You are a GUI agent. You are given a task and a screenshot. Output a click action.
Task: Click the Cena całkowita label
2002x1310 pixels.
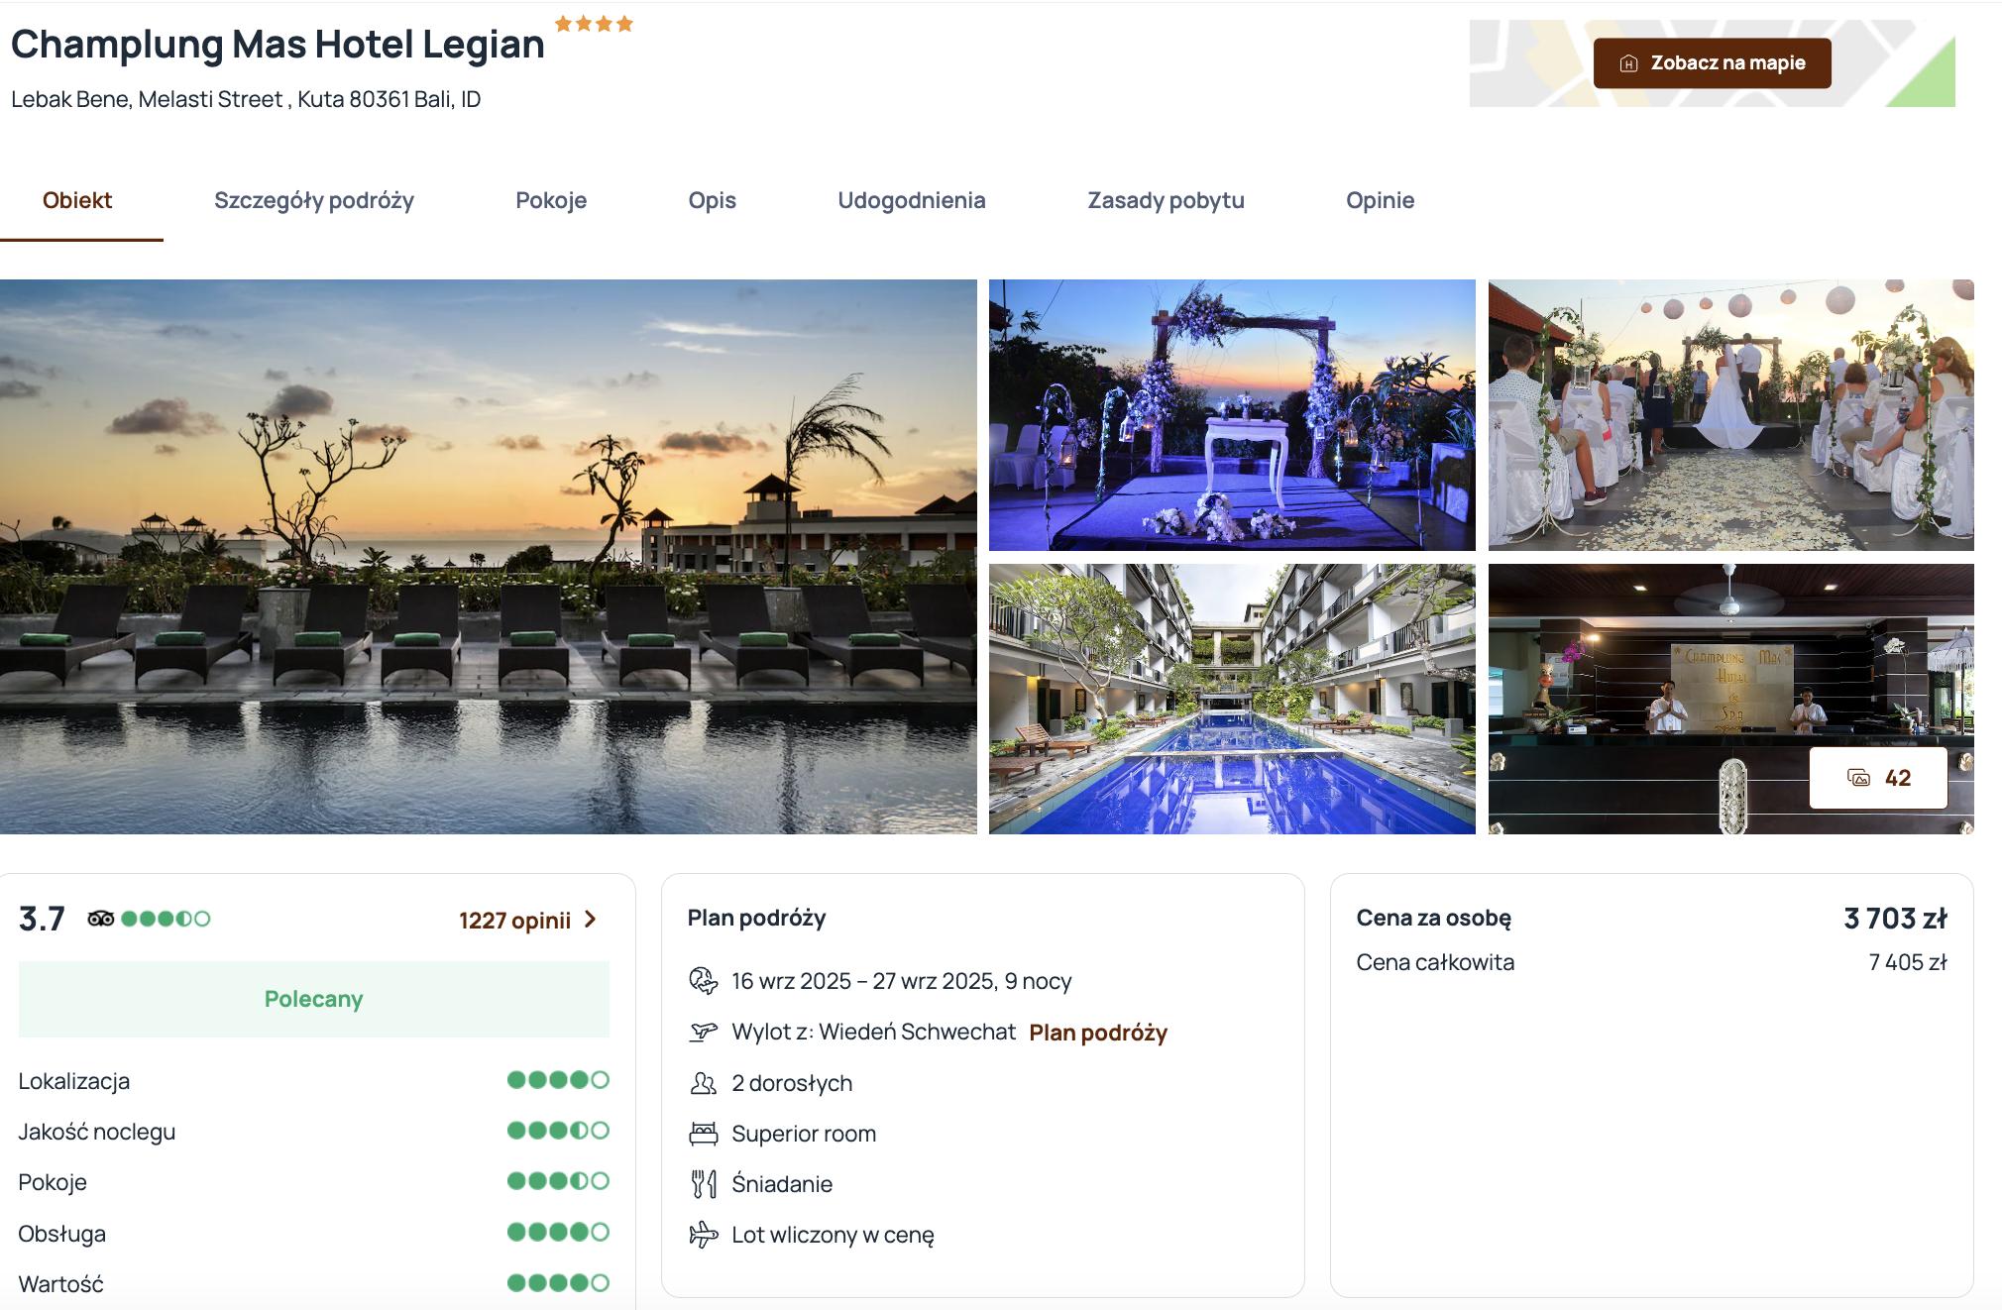pos(1435,962)
